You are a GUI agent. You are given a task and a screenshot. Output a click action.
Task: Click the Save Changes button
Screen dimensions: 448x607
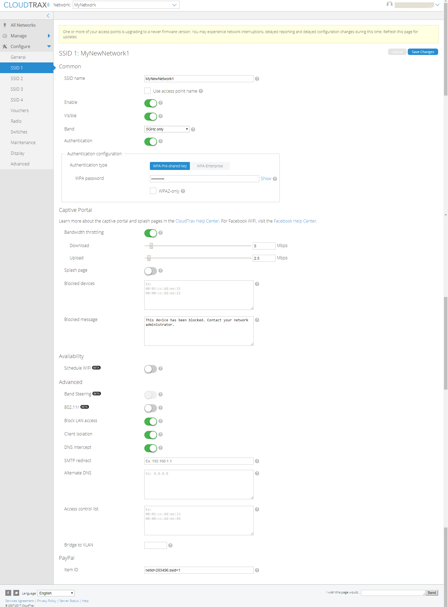tap(422, 52)
